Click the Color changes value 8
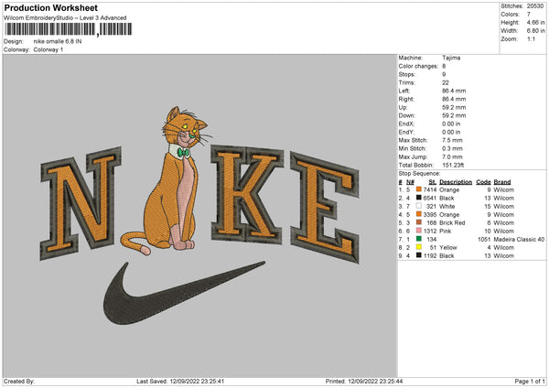This screenshot has width=549, height=388. click(444, 66)
